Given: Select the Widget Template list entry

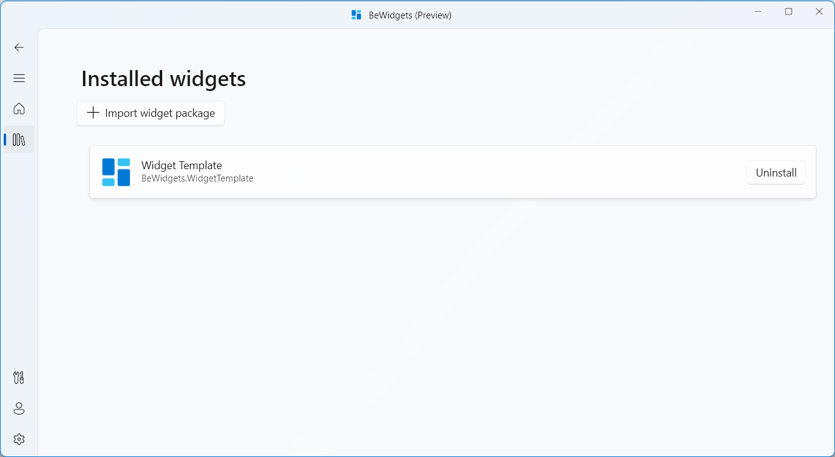Looking at the screenshot, I should pyautogui.click(x=430, y=172).
